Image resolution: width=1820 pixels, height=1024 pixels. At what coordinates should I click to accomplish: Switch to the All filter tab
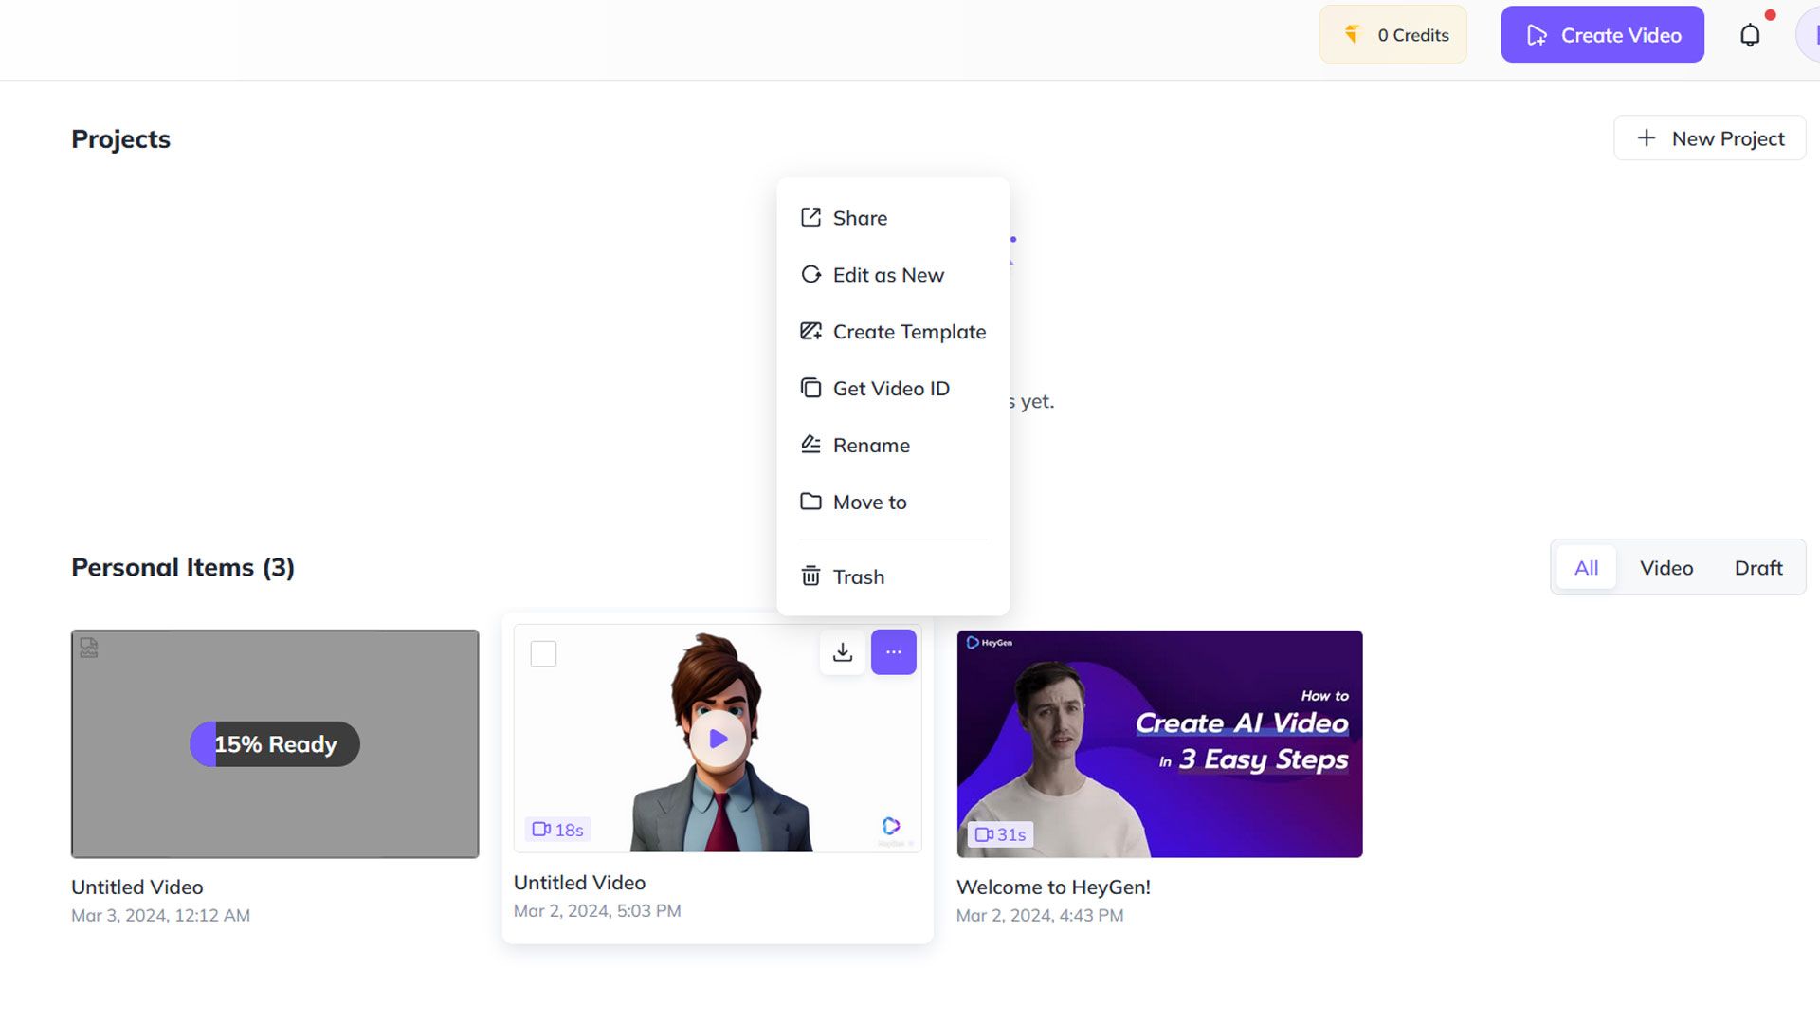point(1586,568)
